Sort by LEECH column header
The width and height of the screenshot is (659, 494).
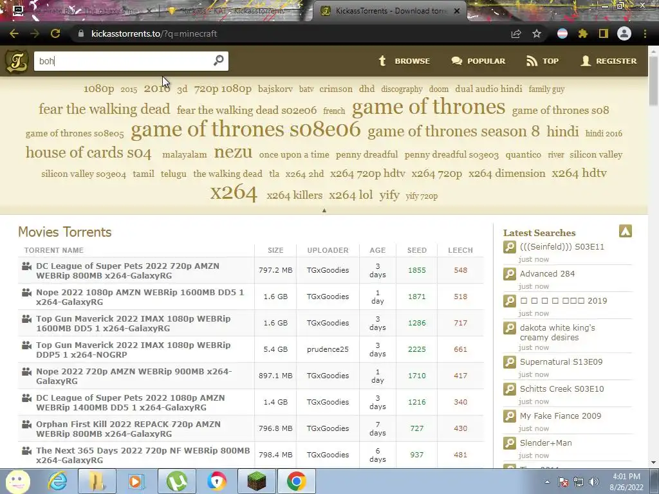(x=460, y=250)
